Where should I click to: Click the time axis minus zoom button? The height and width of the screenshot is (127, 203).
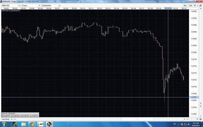tap(188, 119)
